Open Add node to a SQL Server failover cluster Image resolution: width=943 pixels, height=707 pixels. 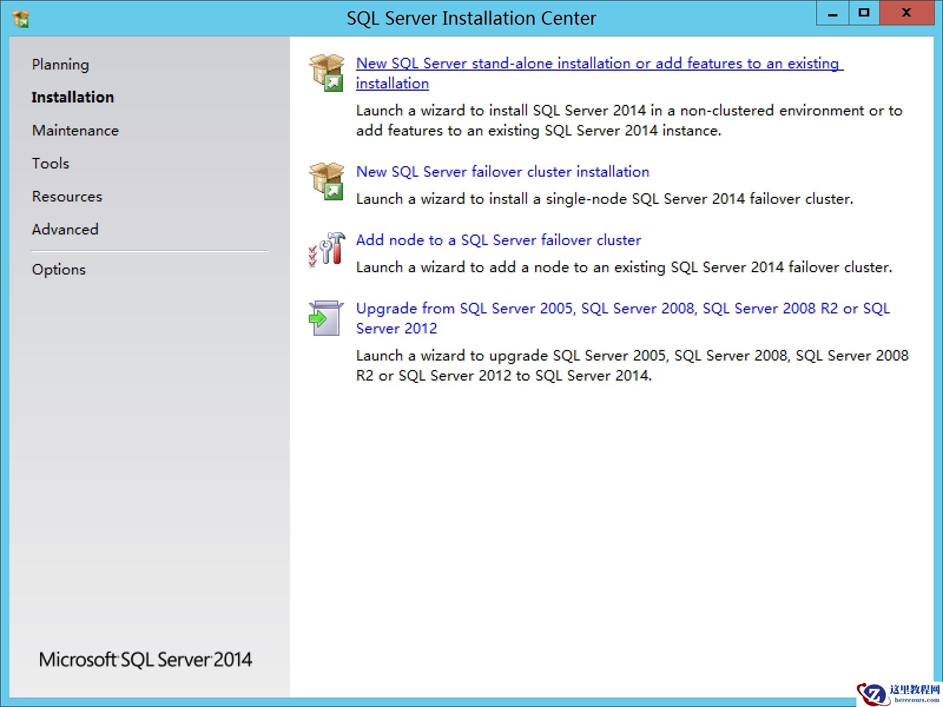(498, 240)
